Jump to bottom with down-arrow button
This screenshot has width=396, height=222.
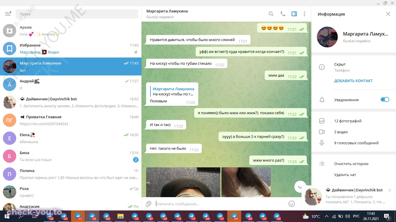300,187
